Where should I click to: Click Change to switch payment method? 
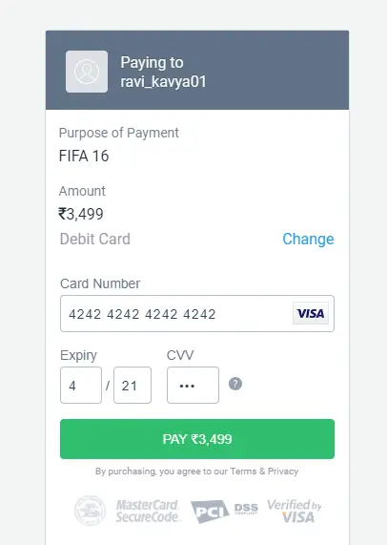click(308, 240)
